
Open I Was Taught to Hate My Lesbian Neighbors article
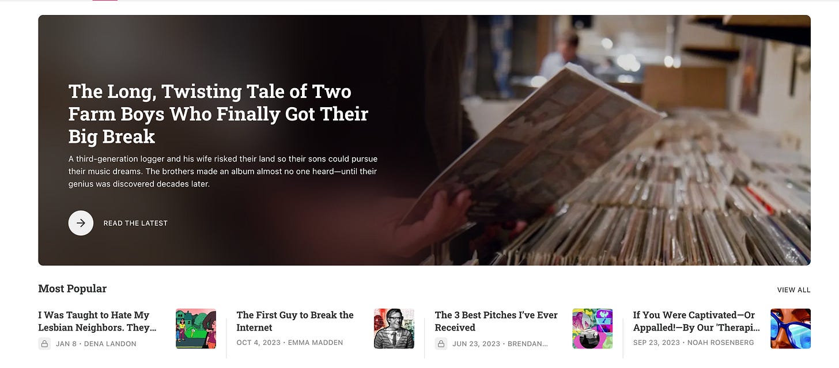pos(97,321)
